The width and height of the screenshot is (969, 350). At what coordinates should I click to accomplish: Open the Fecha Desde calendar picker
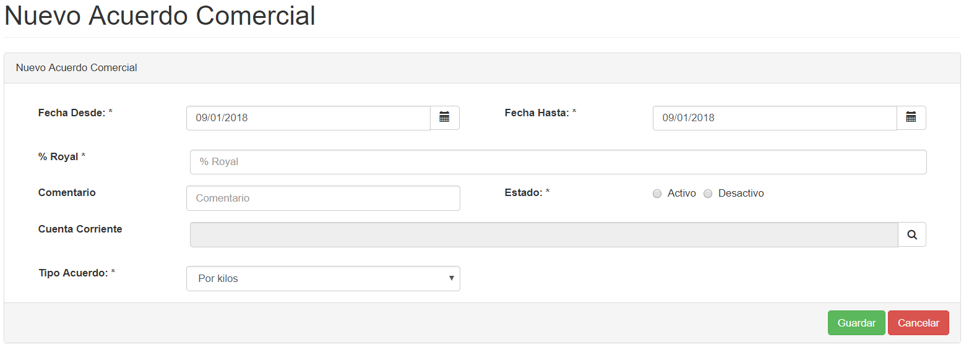[x=445, y=117]
